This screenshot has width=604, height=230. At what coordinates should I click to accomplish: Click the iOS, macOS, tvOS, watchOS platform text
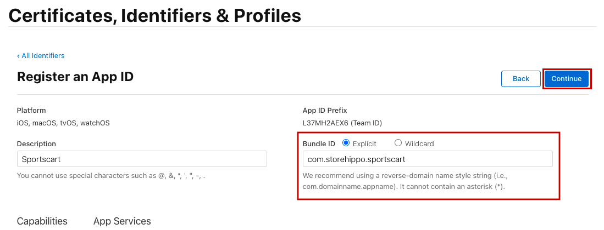click(63, 123)
